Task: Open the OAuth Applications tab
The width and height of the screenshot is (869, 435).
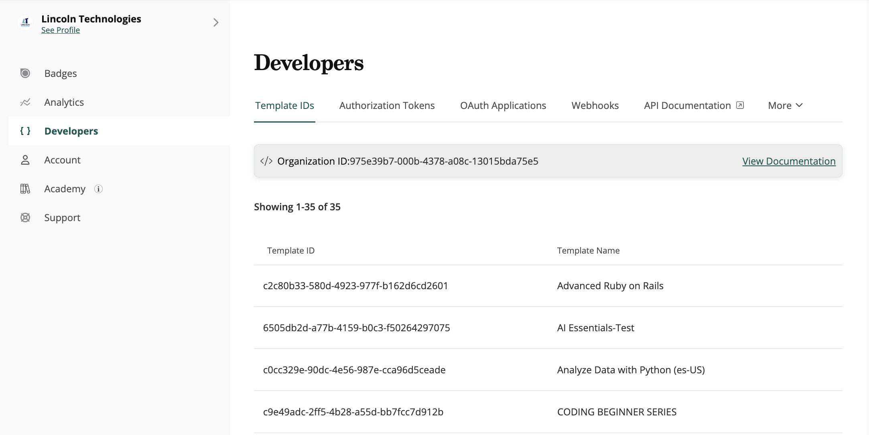Action: pos(503,105)
